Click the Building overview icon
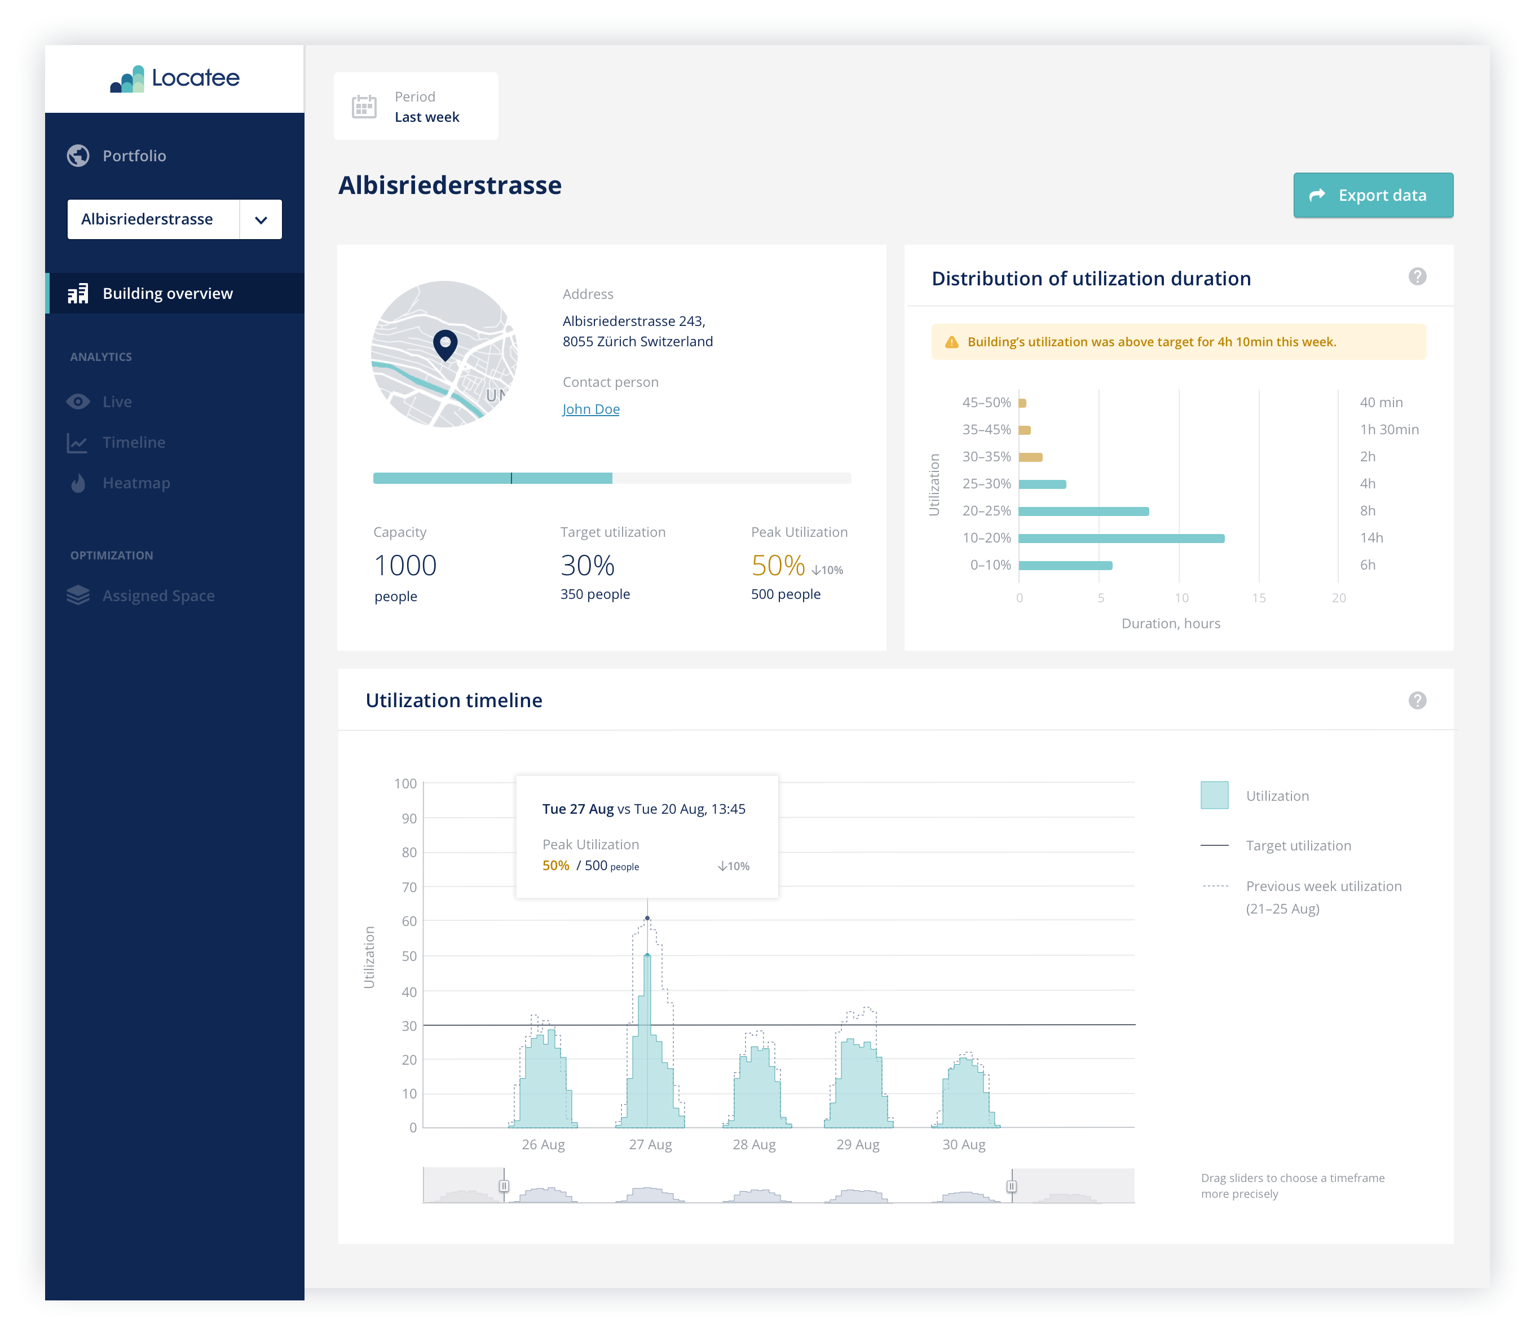 pos(78,294)
